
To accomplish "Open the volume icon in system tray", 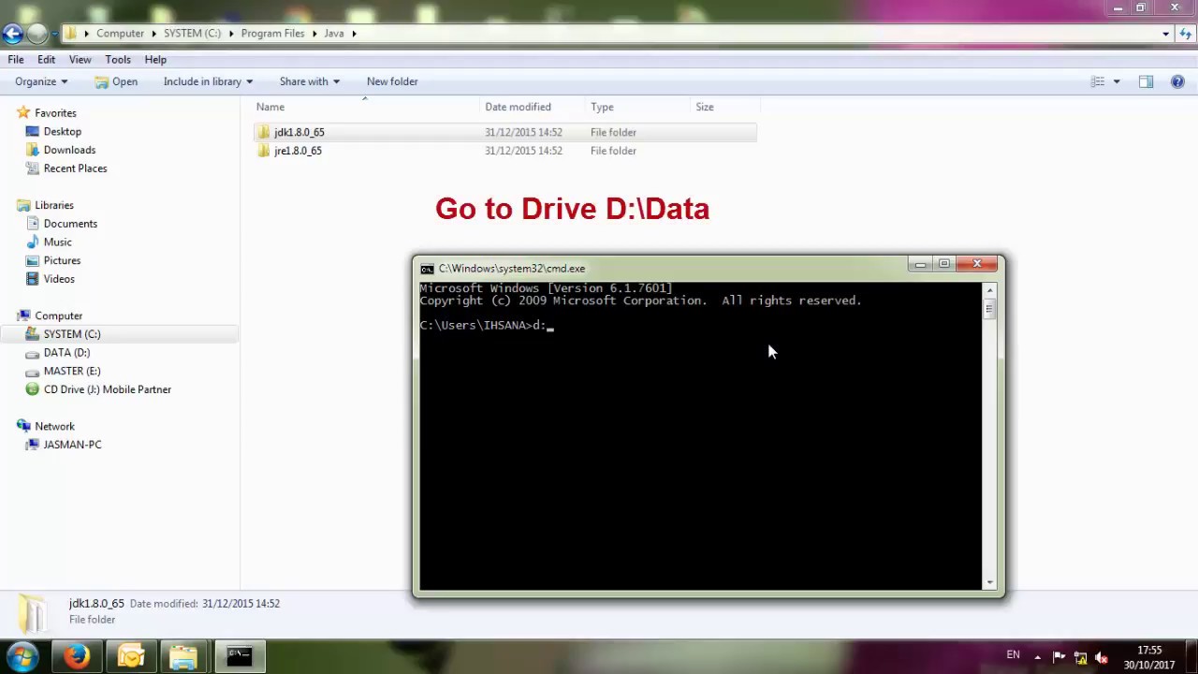I will tap(1102, 657).
